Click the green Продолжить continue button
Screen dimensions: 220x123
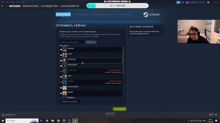click(120, 109)
